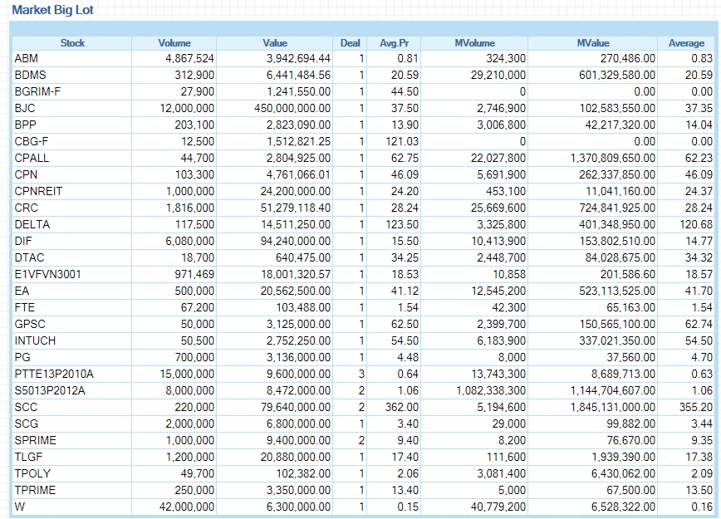This screenshot has height=519, width=721.
Task: Select stock SCC
Action: 26,407
